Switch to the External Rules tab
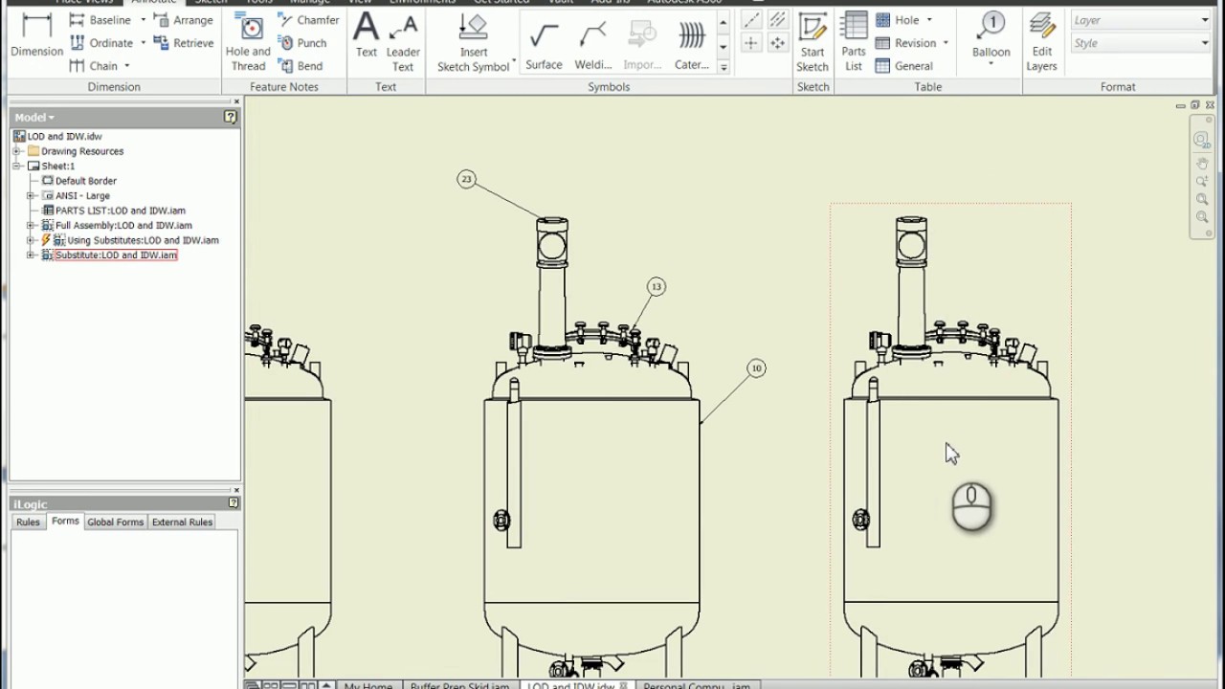 click(x=182, y=522)
